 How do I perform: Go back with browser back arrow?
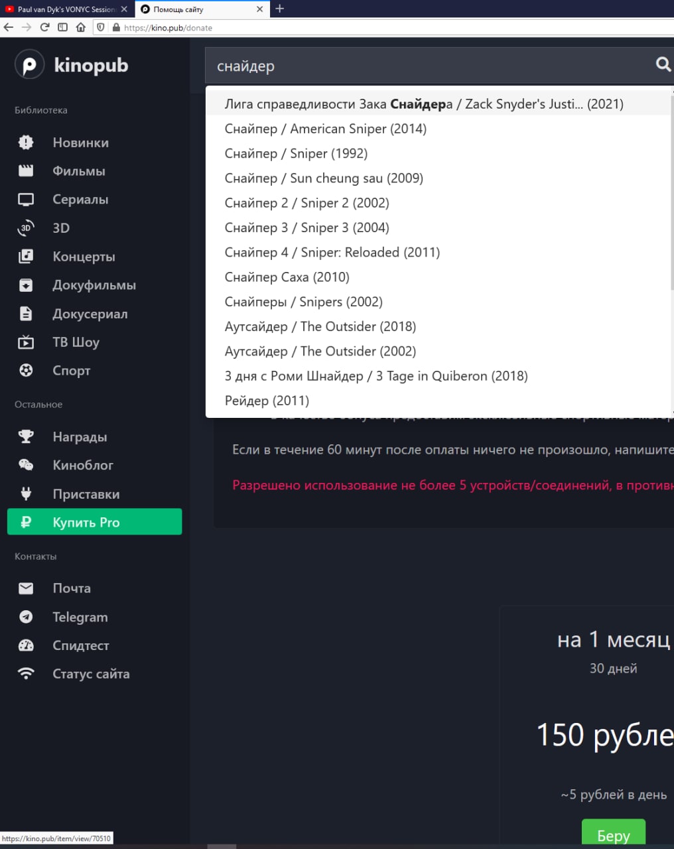pos(9,27)
